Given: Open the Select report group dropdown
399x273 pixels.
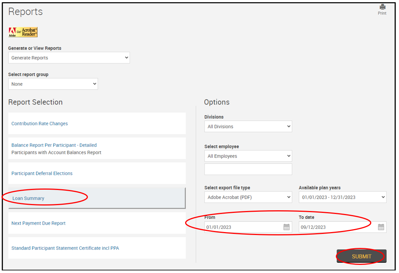Looking at the screenshot, I should (53, 84).
